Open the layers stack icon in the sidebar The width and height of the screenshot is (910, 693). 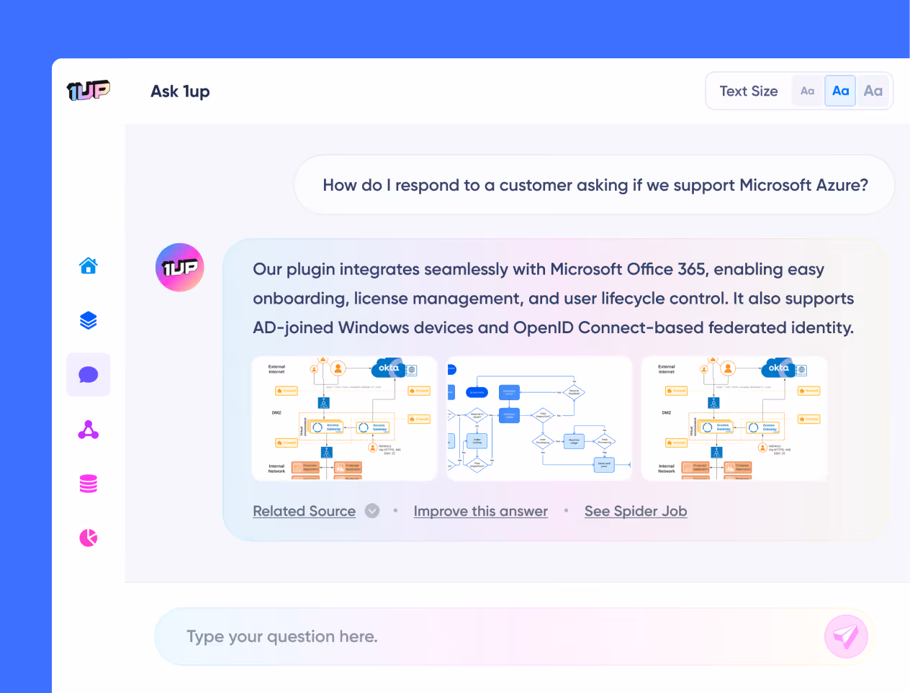[88, 320]
